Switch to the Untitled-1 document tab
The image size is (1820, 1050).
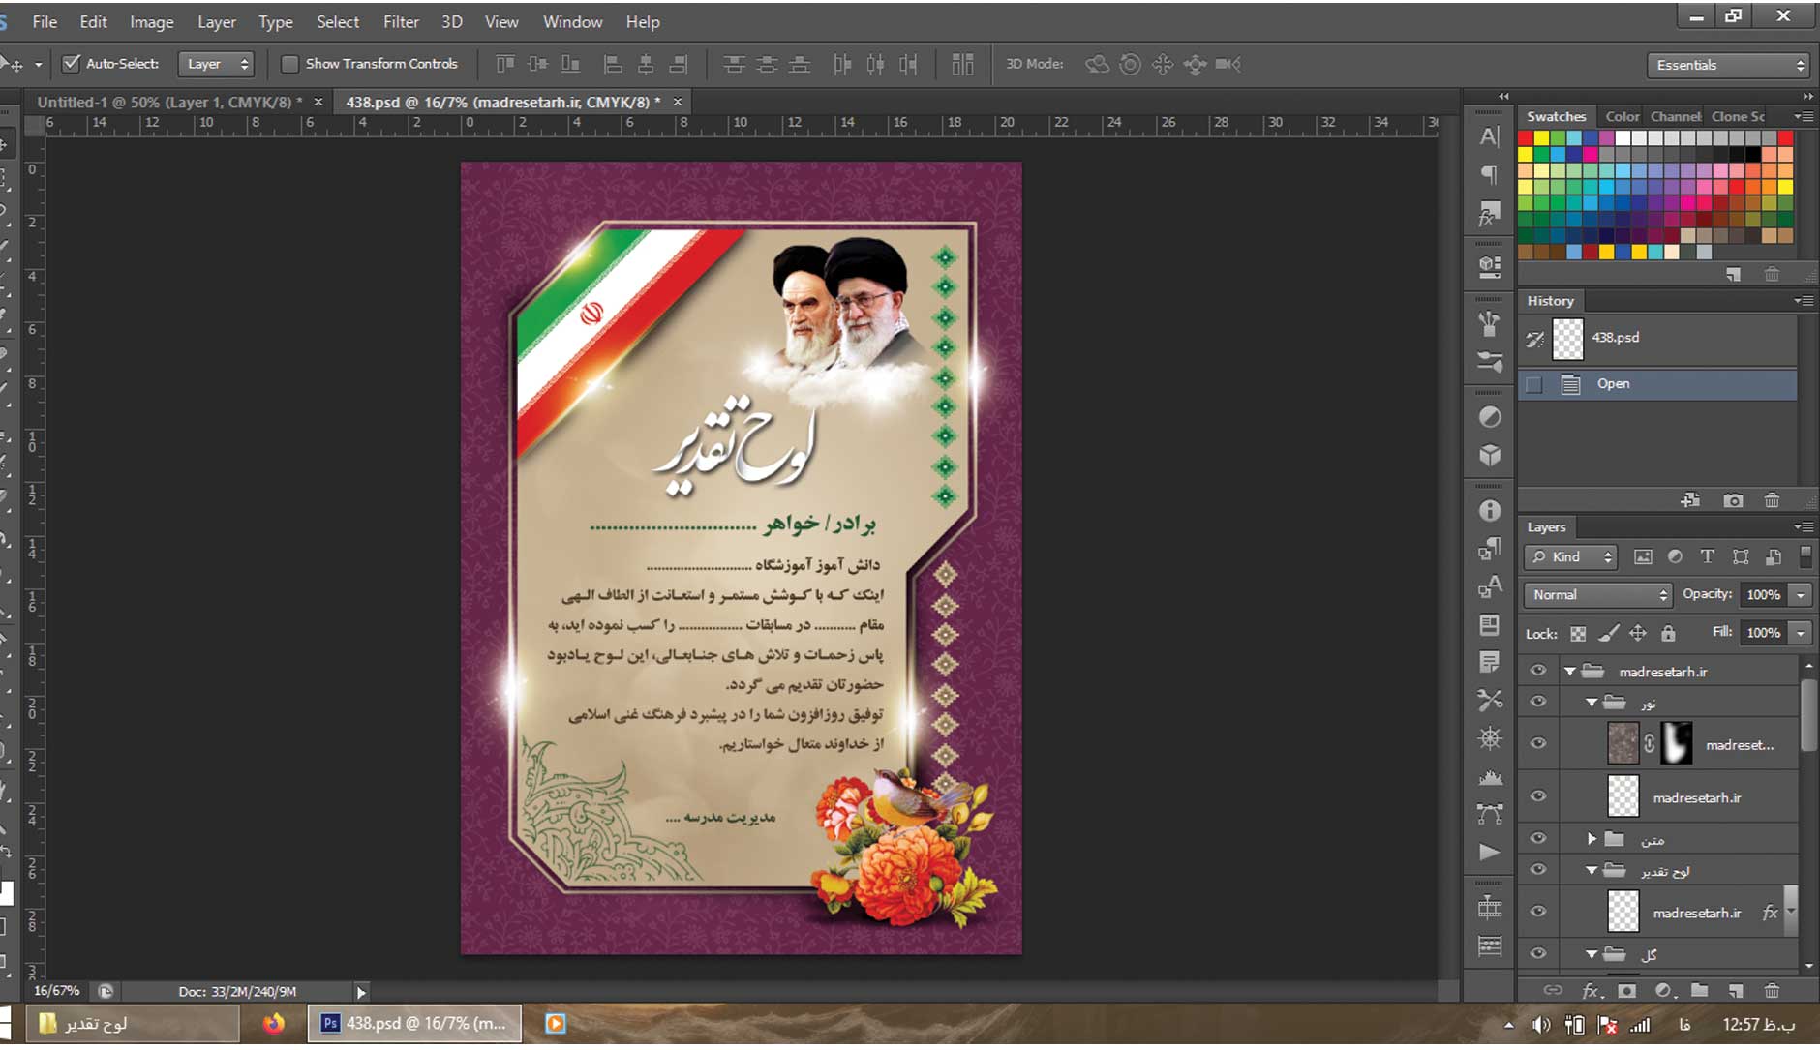coord(169,102)
